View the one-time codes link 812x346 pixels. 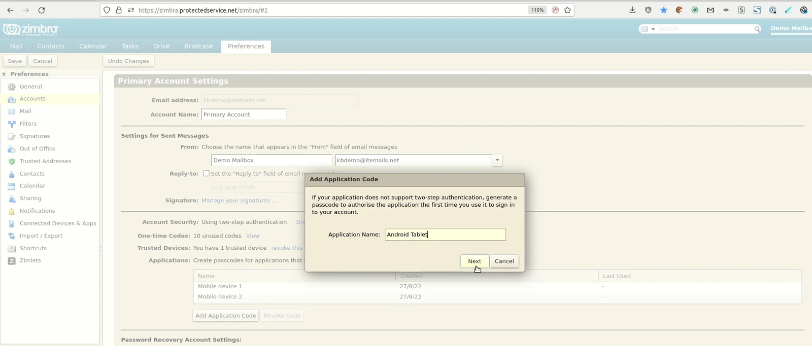coord(253,236)
